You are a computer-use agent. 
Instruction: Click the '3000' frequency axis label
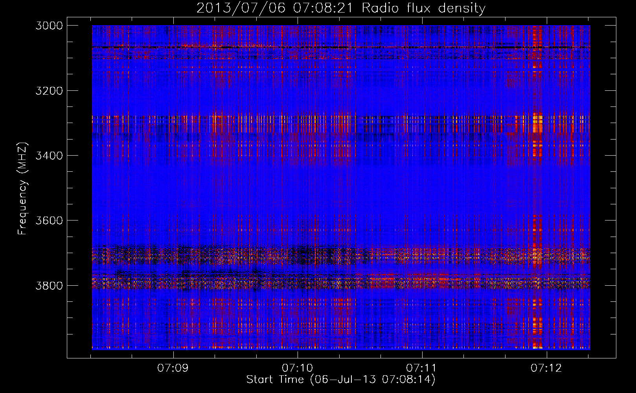[49, 26]
